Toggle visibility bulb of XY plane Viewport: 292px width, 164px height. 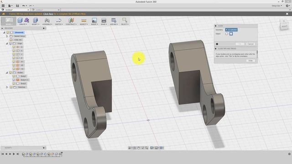(x=14, y=61)
